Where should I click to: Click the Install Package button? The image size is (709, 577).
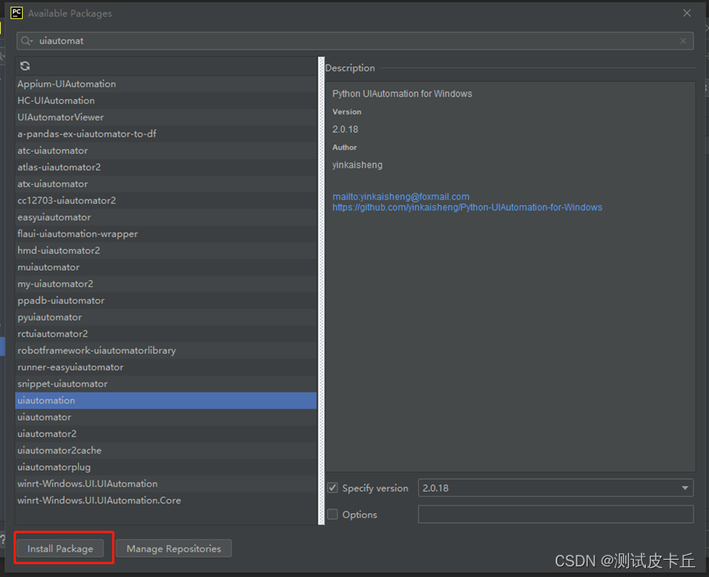click(x=60, y=548)
